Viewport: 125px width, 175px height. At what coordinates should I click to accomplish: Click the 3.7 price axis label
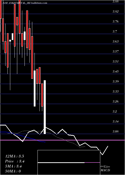115,31
